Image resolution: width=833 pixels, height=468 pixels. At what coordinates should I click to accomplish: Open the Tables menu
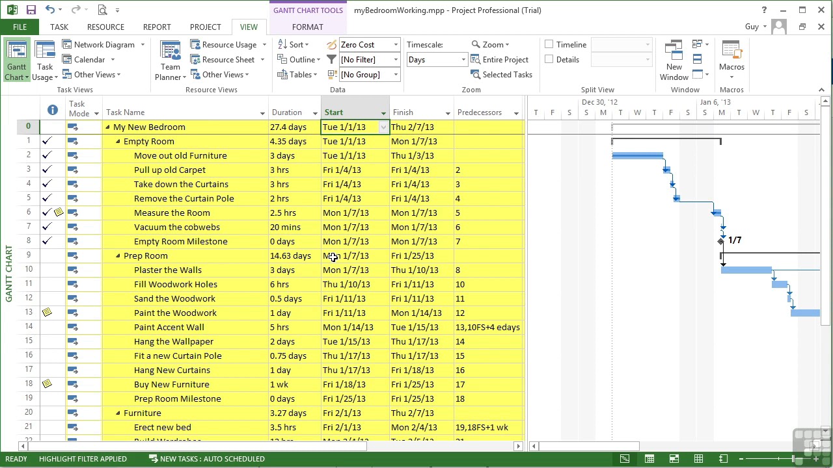click(x=297, y=74)
